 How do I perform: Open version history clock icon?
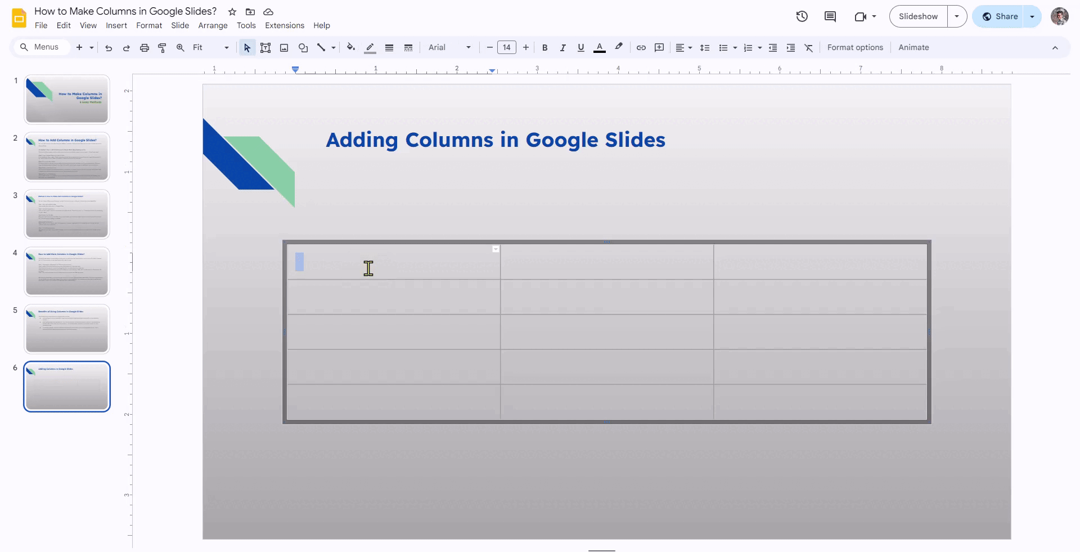[802, 16]
